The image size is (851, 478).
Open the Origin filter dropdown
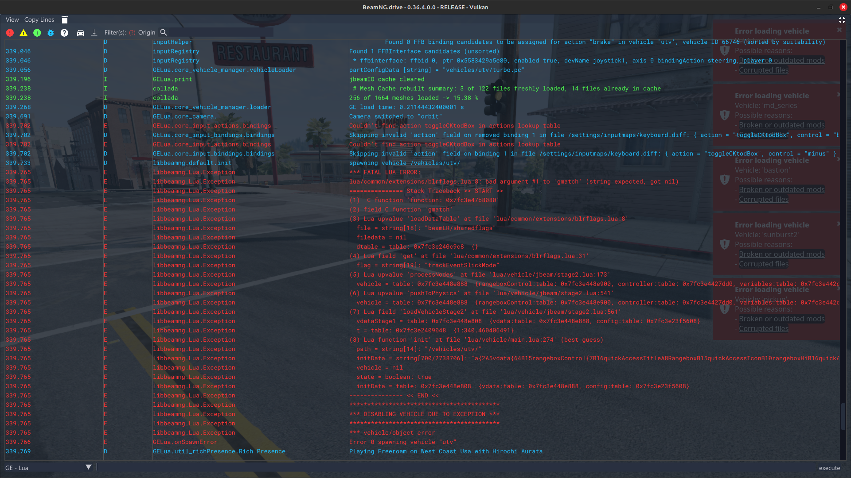click(146, 32)
